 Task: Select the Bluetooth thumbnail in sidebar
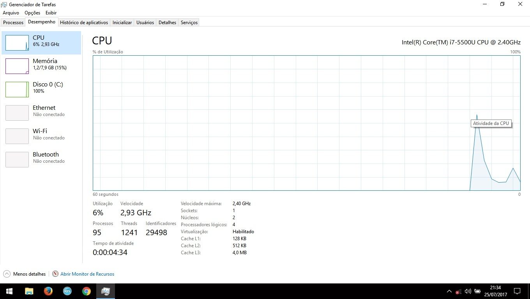point(17,160)
